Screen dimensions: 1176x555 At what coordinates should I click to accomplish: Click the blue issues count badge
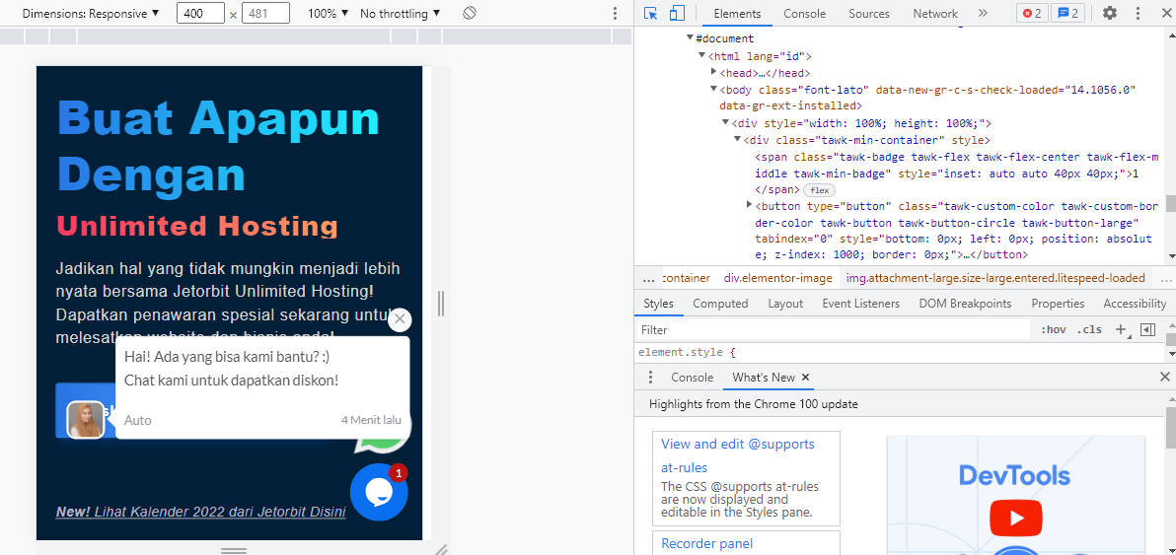click(1068, 13)
